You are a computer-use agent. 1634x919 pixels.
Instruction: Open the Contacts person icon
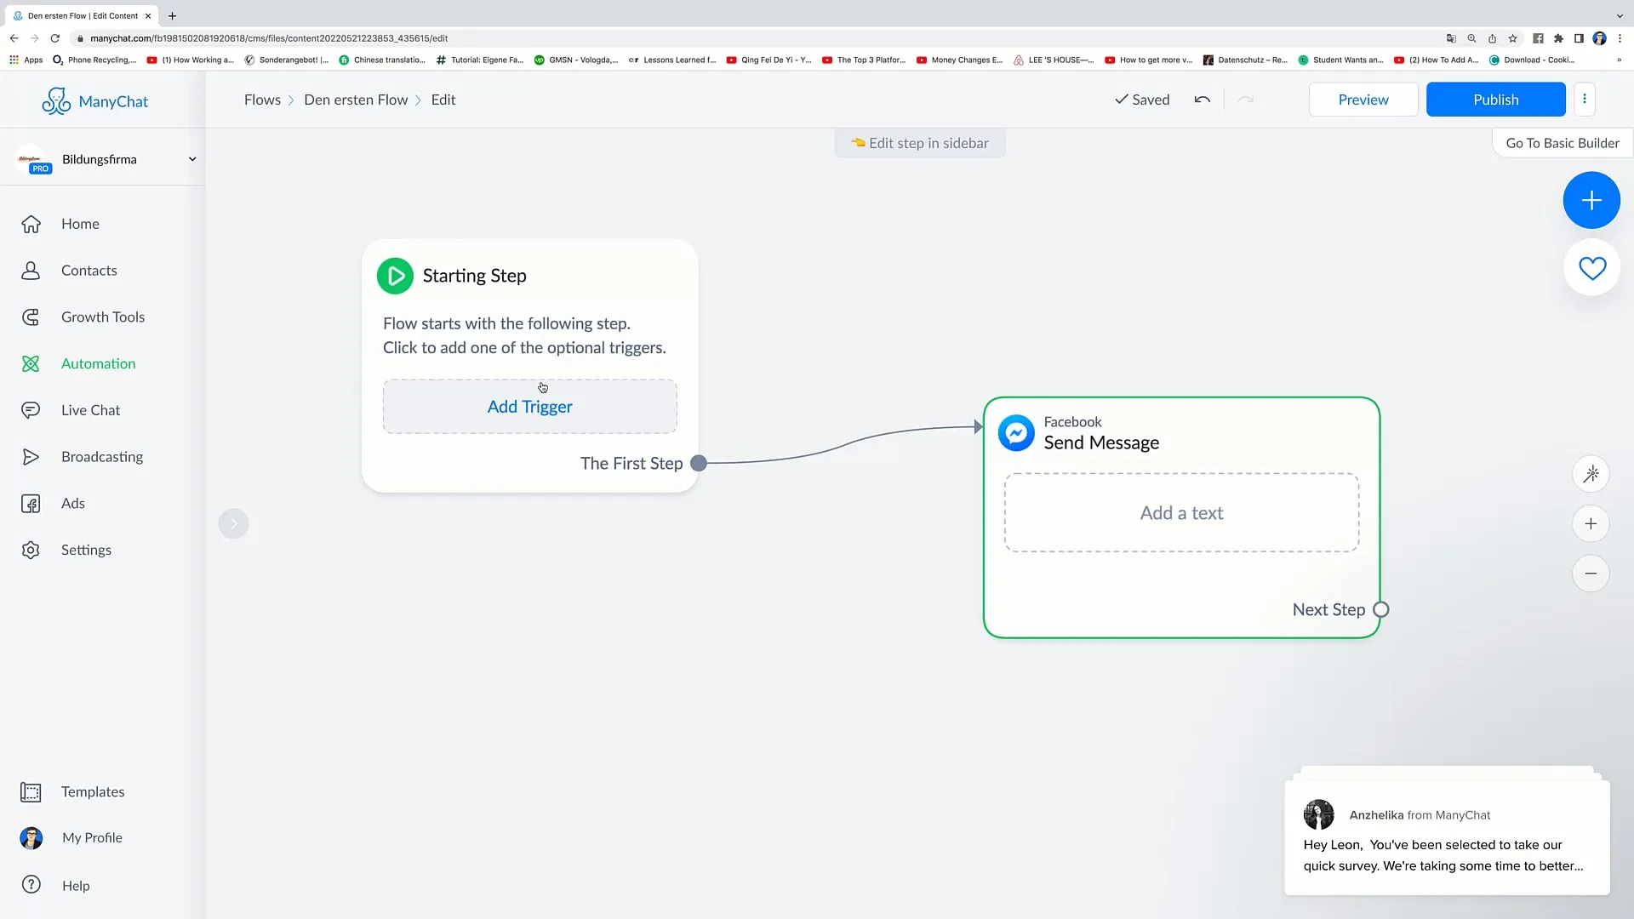31,271
